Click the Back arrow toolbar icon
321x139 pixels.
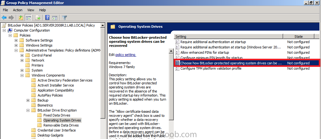tap(4, 17)
